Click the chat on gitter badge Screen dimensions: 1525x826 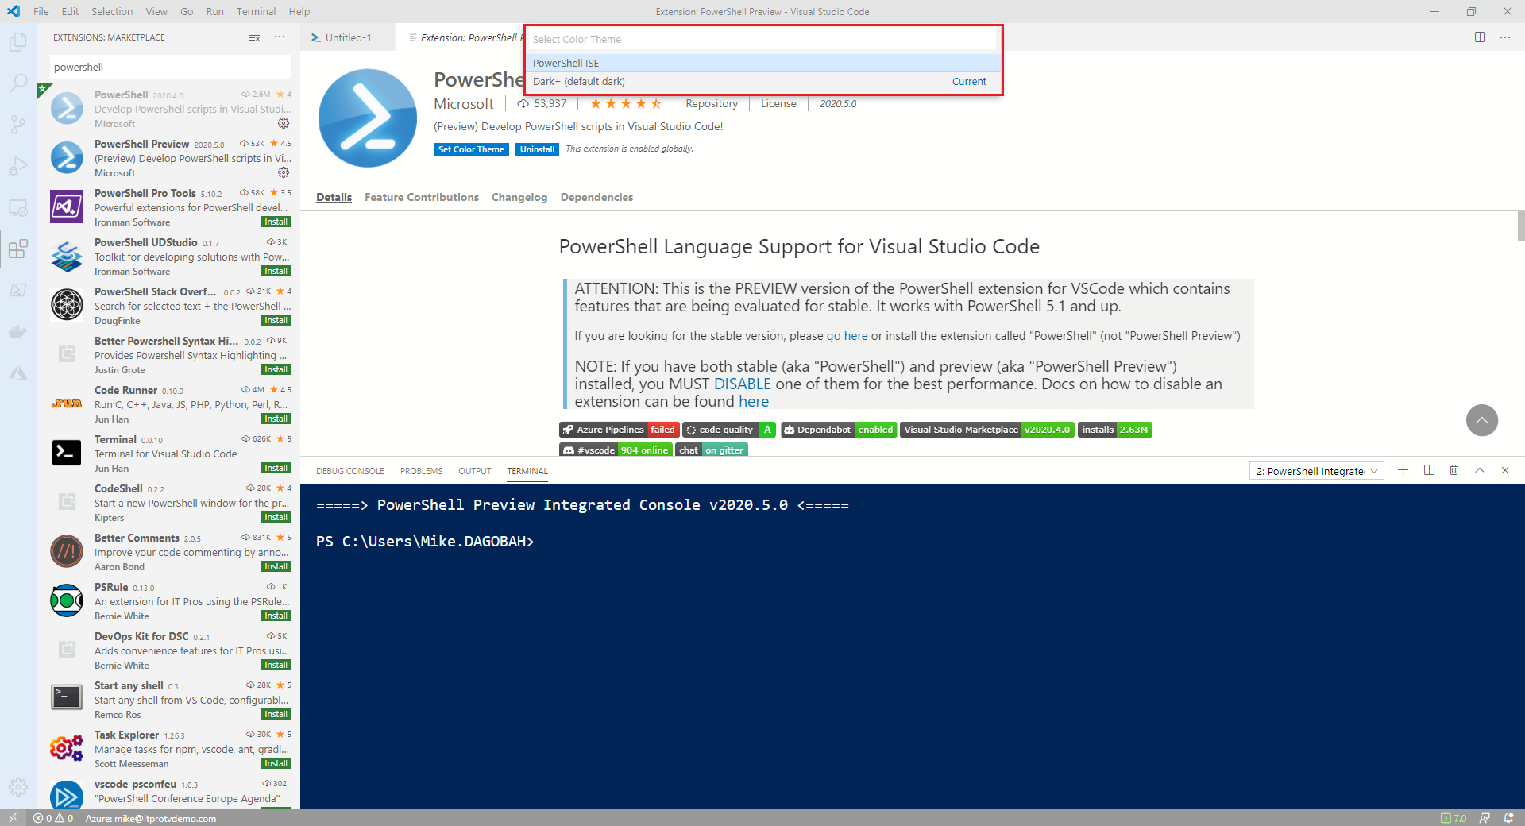712,450
